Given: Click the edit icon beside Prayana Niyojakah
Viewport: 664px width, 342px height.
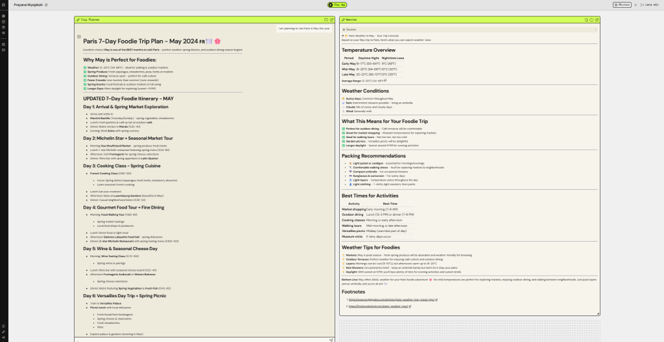Looking at the screenshot, I should point(46,5).
